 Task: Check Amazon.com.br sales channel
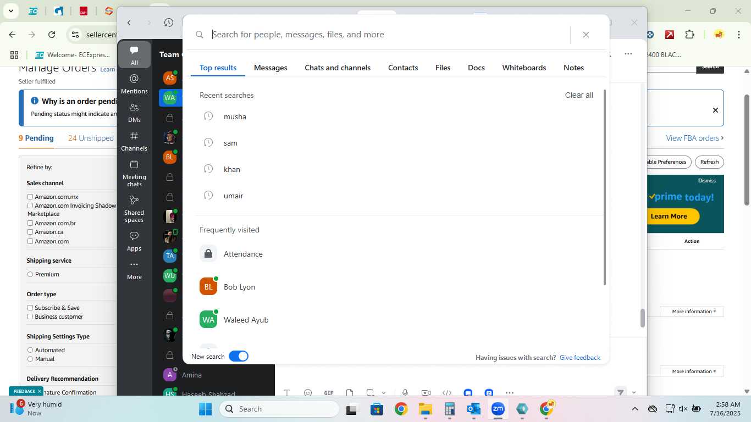(x=30, y=223)
